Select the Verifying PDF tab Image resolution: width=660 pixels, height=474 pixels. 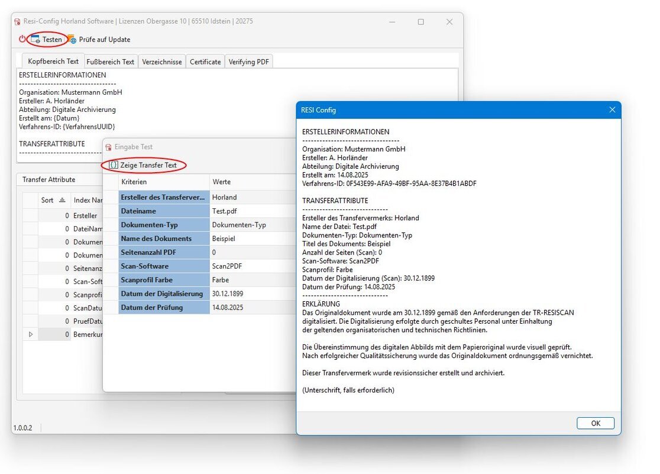click(x=248, y=62)
